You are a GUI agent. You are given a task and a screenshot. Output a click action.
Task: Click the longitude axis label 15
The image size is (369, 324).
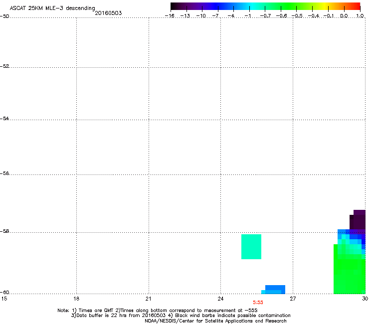(x=4, y=299)
